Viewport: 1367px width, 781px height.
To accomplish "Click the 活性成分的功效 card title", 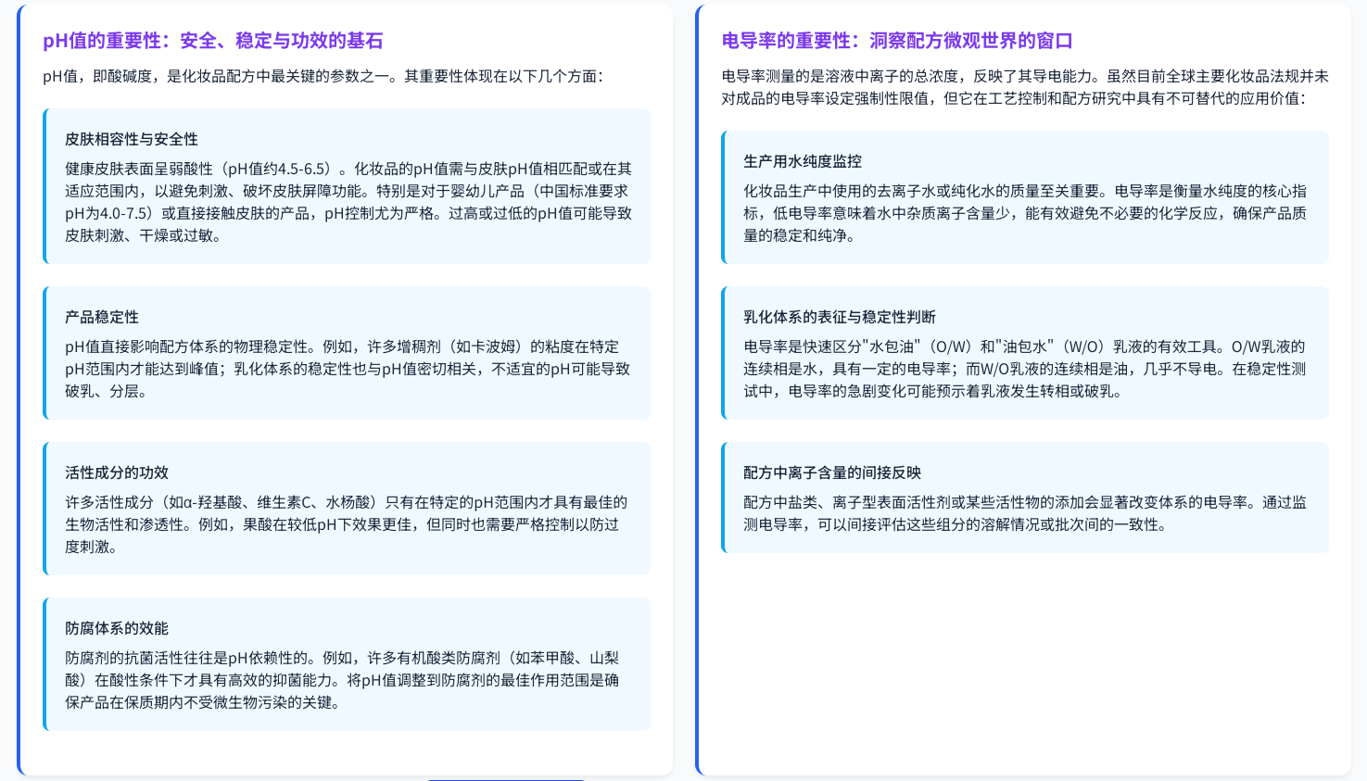I will click(117, 472).
